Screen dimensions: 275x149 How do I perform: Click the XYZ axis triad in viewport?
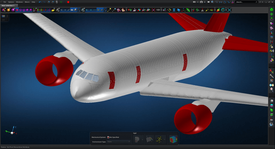pyautogui.click(x=11, y=131)
